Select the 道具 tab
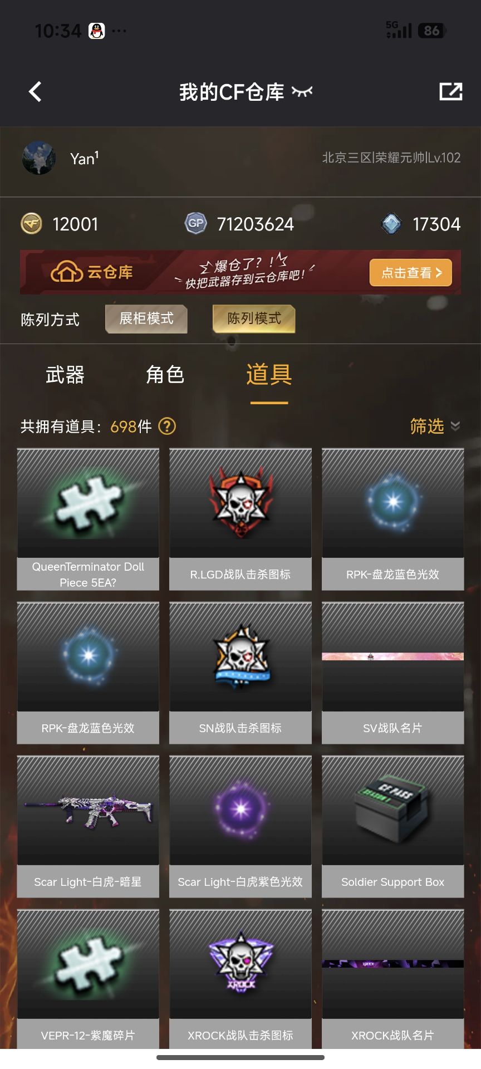Viewport: 481px width, 1069px height. pos(269,375)
